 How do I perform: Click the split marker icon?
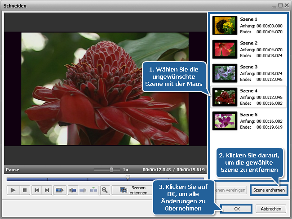click(72, 190)
